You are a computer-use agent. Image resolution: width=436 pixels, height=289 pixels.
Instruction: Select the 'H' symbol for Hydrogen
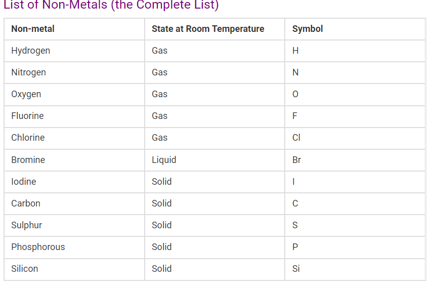point(295,51)
